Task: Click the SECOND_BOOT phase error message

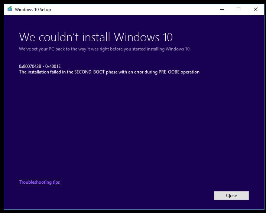Action: (109, 72)
